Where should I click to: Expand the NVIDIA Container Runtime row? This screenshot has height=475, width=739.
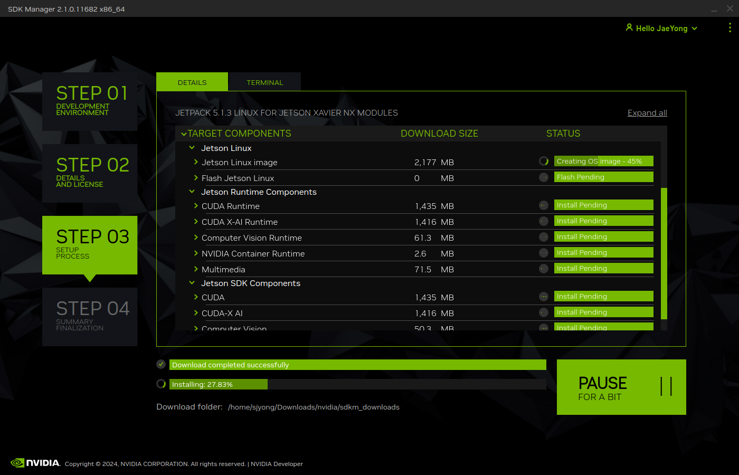(196, 253)
